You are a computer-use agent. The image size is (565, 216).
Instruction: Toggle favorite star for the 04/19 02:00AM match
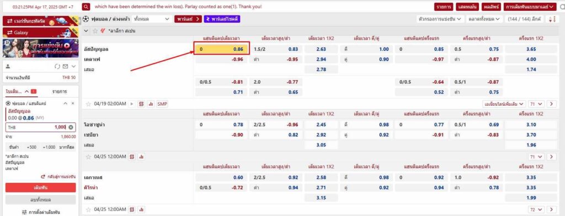(88, 104)
